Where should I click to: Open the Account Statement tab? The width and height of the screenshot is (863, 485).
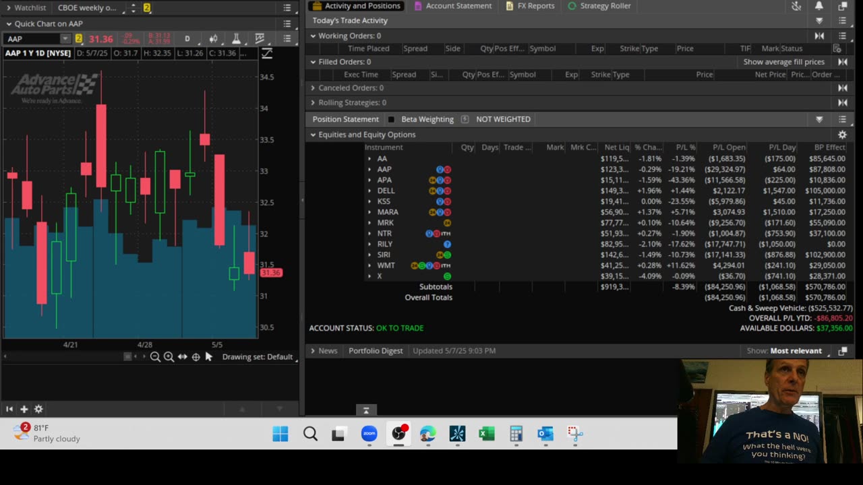click(x=453, y=6)
